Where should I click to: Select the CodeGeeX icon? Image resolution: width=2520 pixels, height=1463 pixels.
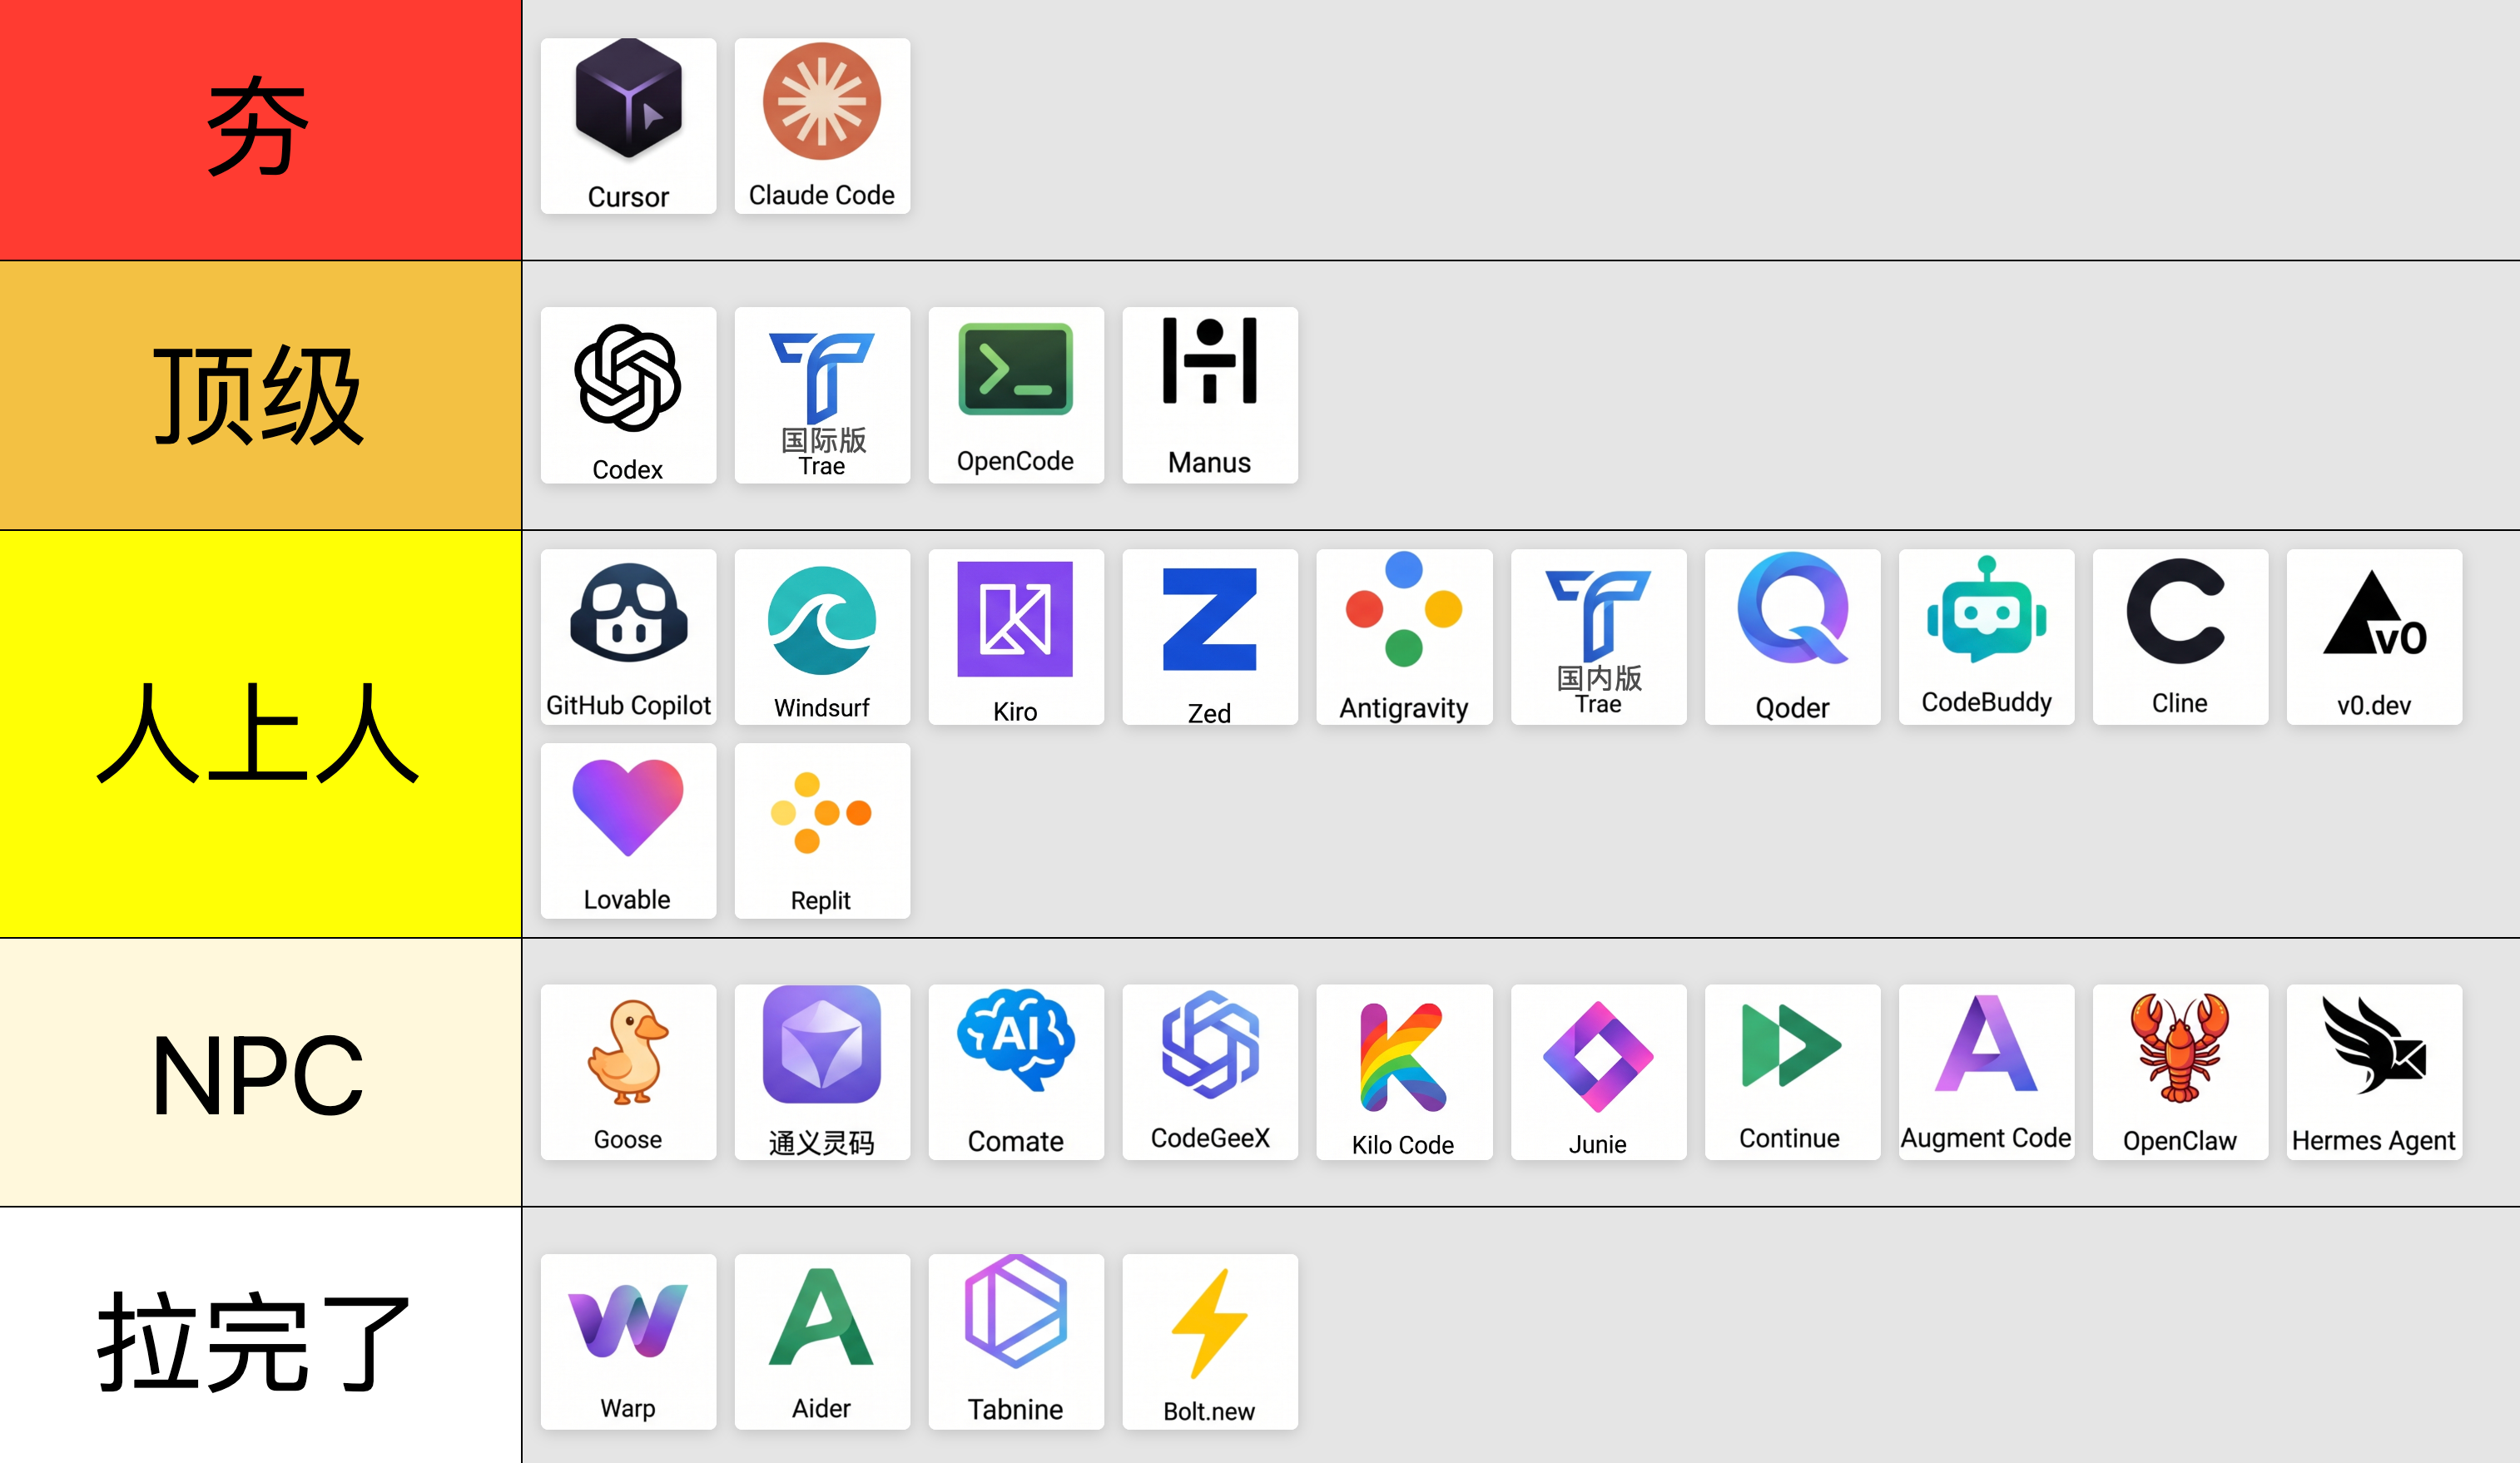[x=1210, y=1072]
